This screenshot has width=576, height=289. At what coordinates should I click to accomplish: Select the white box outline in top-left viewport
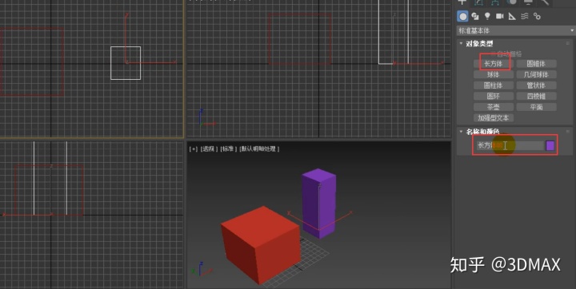pos(126,63)
